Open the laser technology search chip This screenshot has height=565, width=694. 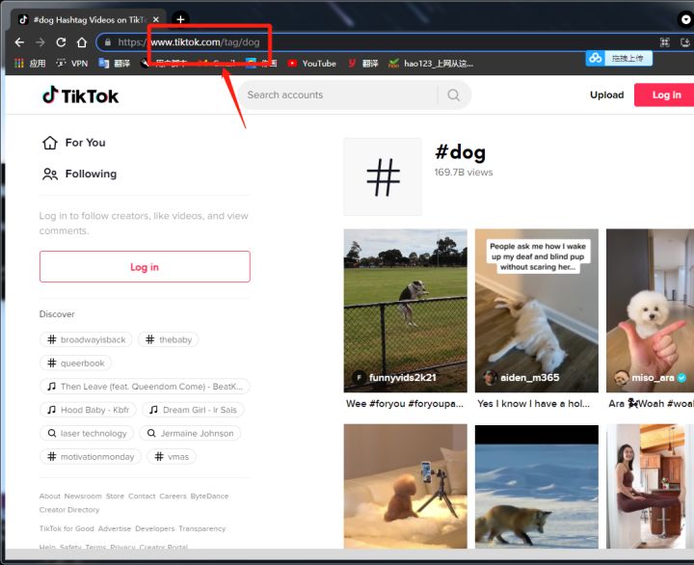pyautogui.click(x=87, y=434)
